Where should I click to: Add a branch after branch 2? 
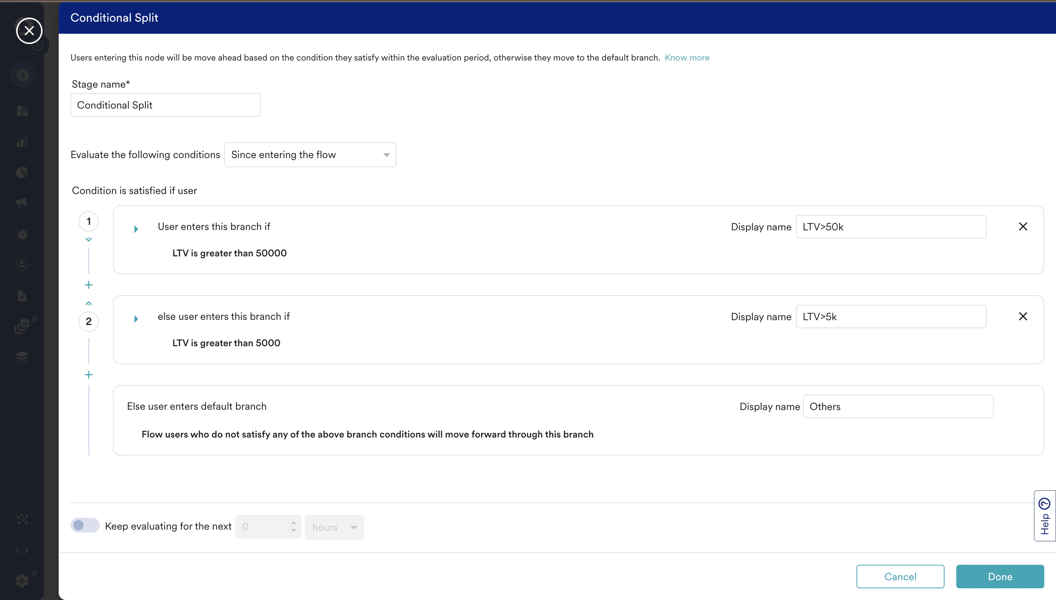tap(88, 374)
